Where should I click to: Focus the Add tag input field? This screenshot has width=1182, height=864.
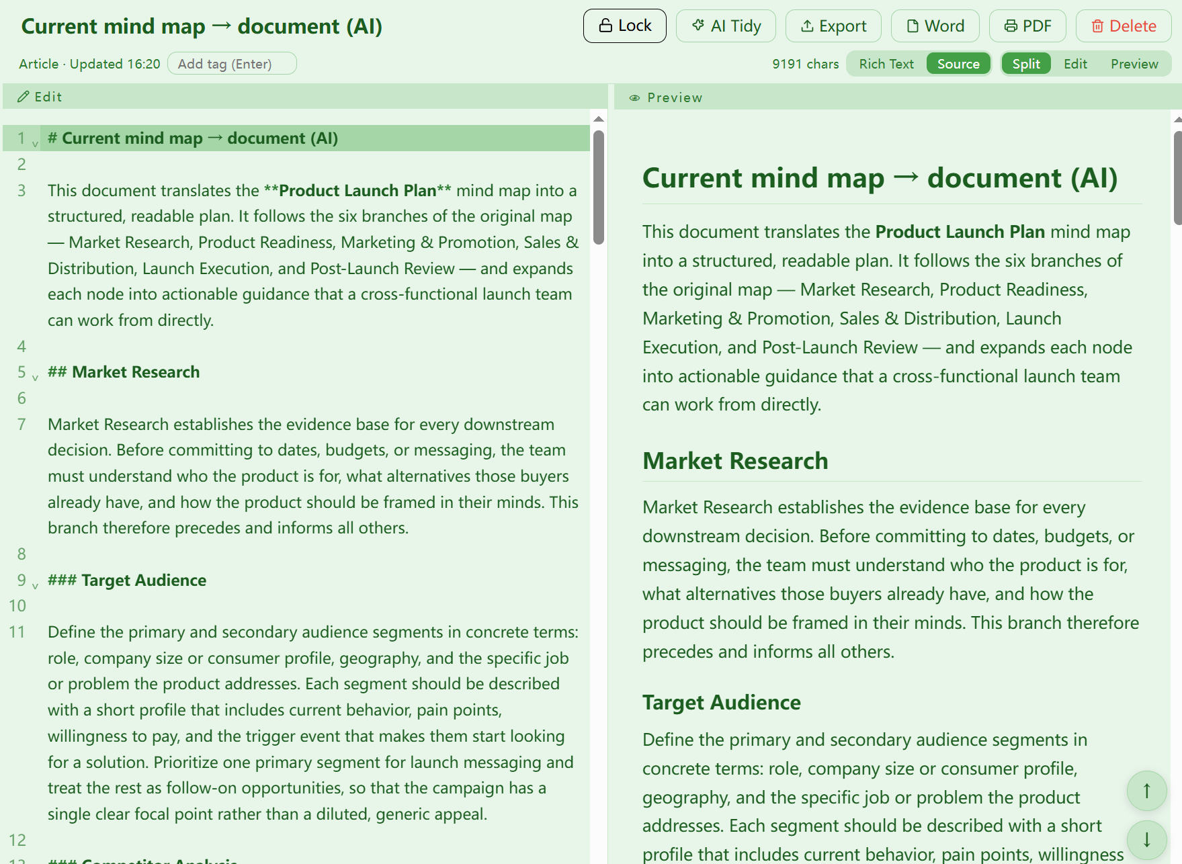click(232, 64)
